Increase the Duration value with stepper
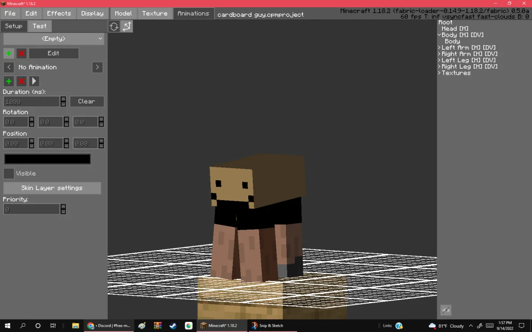Viewport: 532px width, 332px height. coord(63,99)
